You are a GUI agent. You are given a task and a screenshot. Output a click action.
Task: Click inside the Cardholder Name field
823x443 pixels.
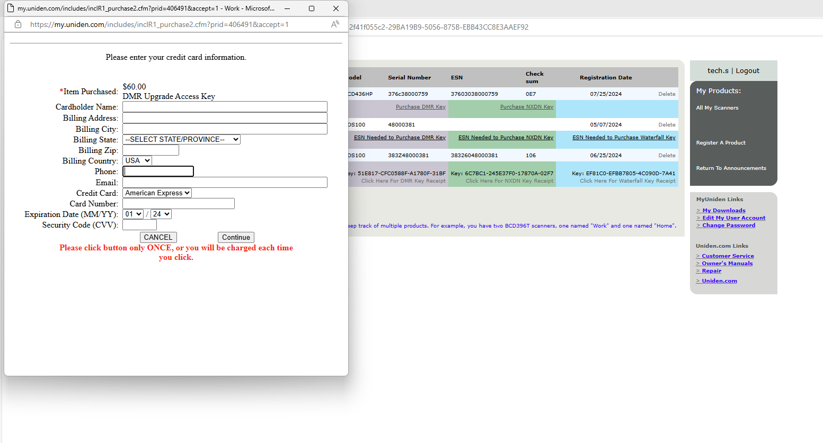(x=224, y=106)
